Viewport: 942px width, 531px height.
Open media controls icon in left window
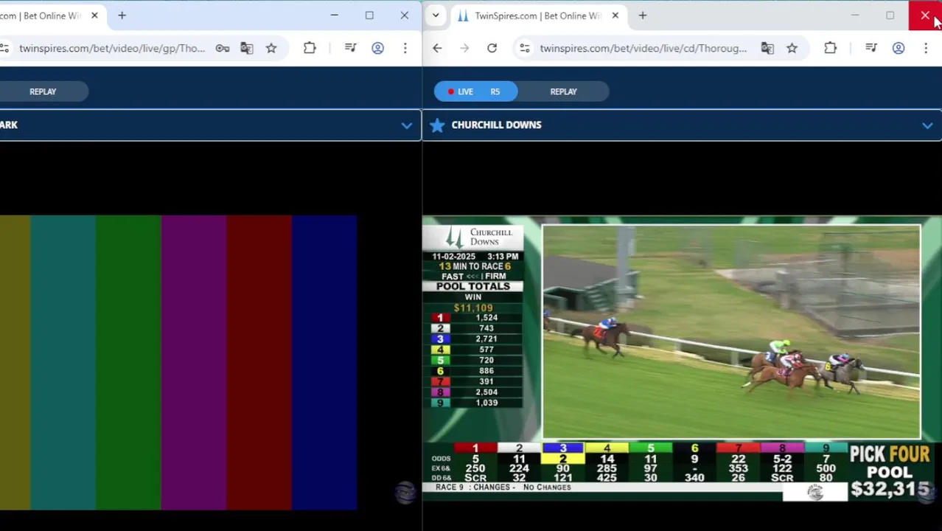click(351, 48)
